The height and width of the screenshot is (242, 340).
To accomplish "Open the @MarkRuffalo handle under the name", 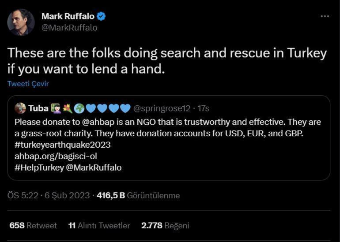I will click(69, 28).
